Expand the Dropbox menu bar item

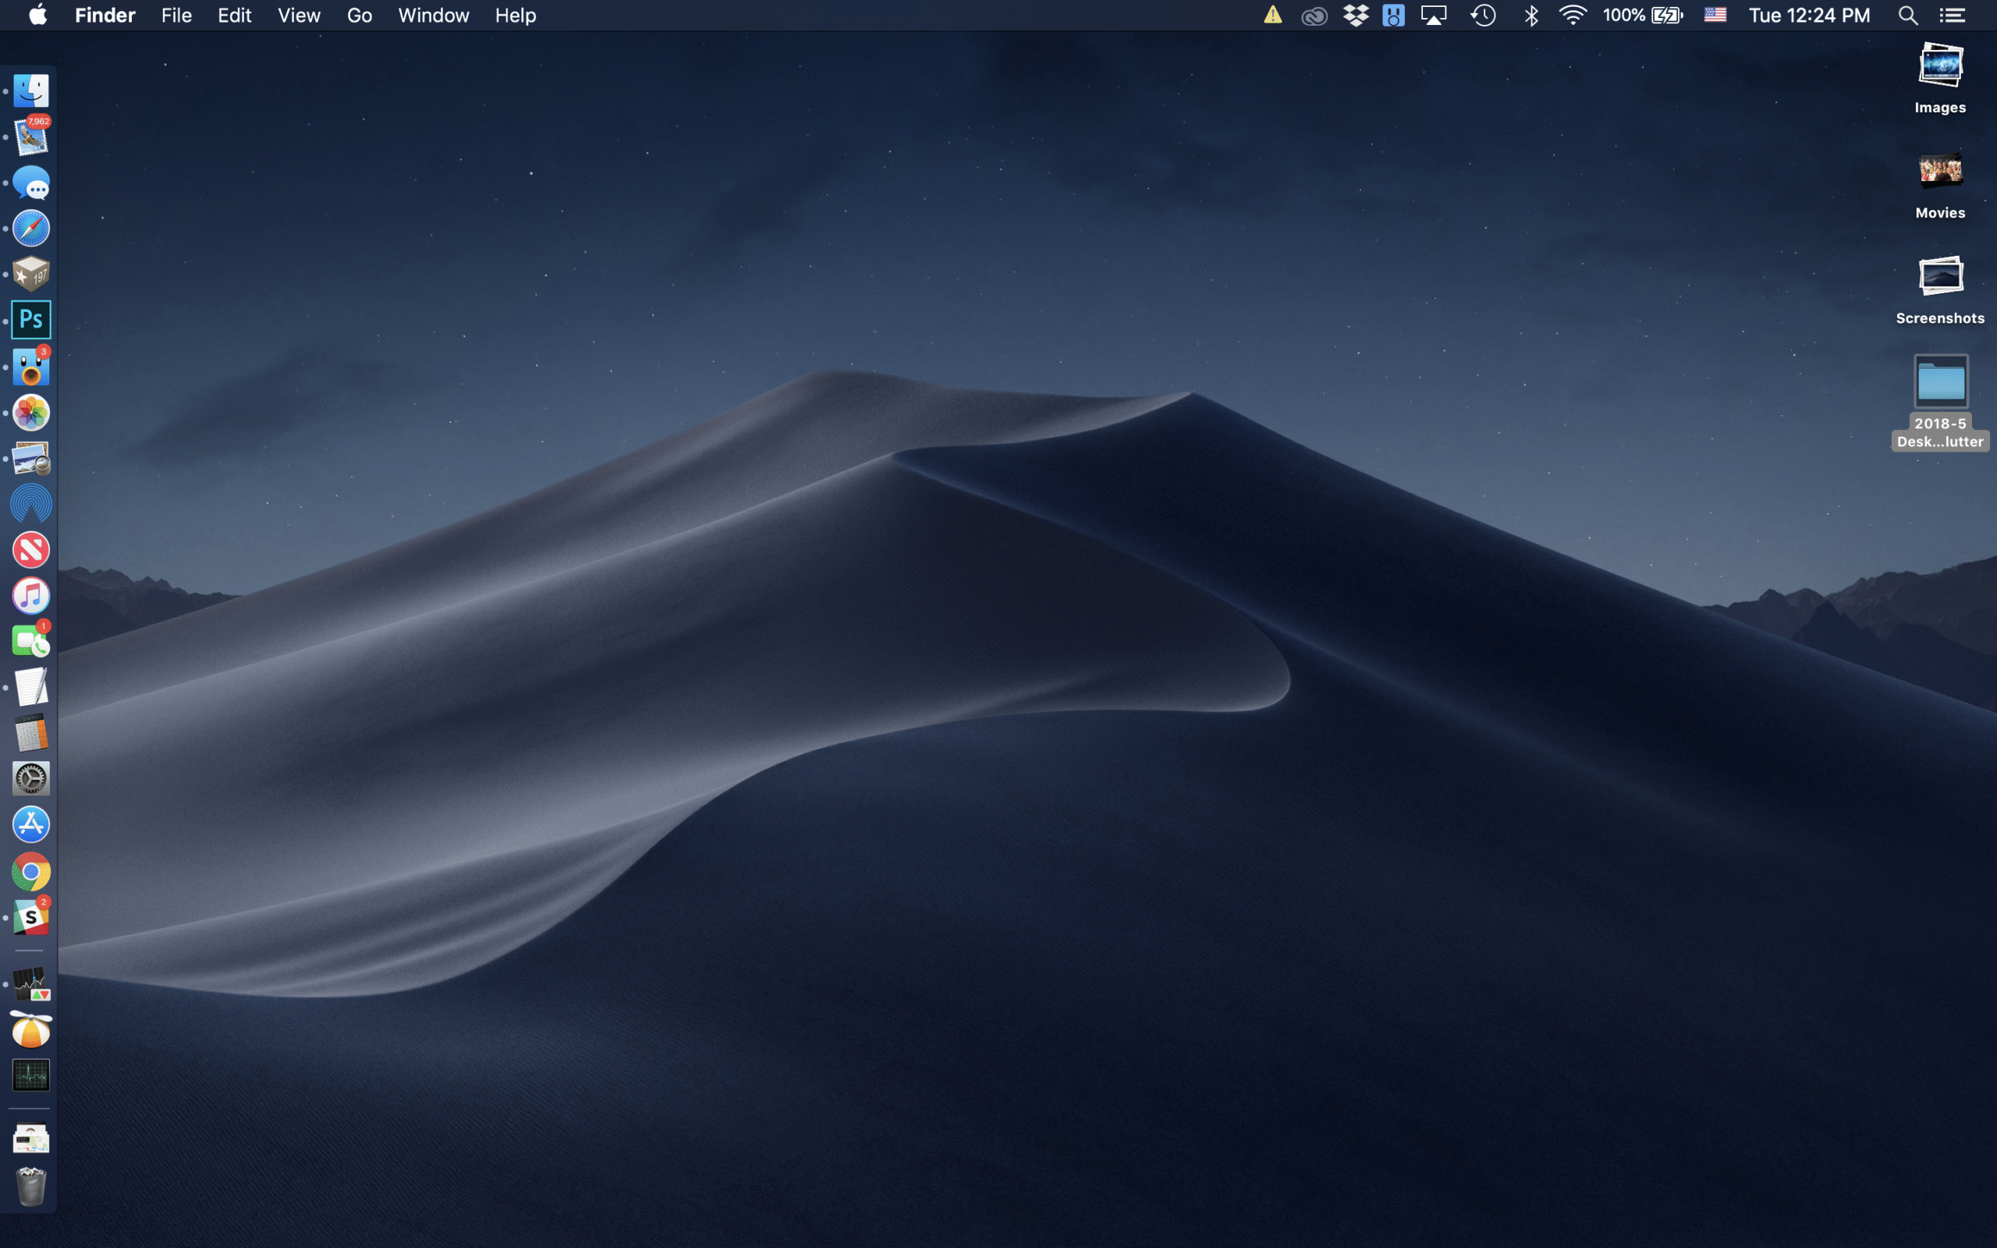[1356, 15]
